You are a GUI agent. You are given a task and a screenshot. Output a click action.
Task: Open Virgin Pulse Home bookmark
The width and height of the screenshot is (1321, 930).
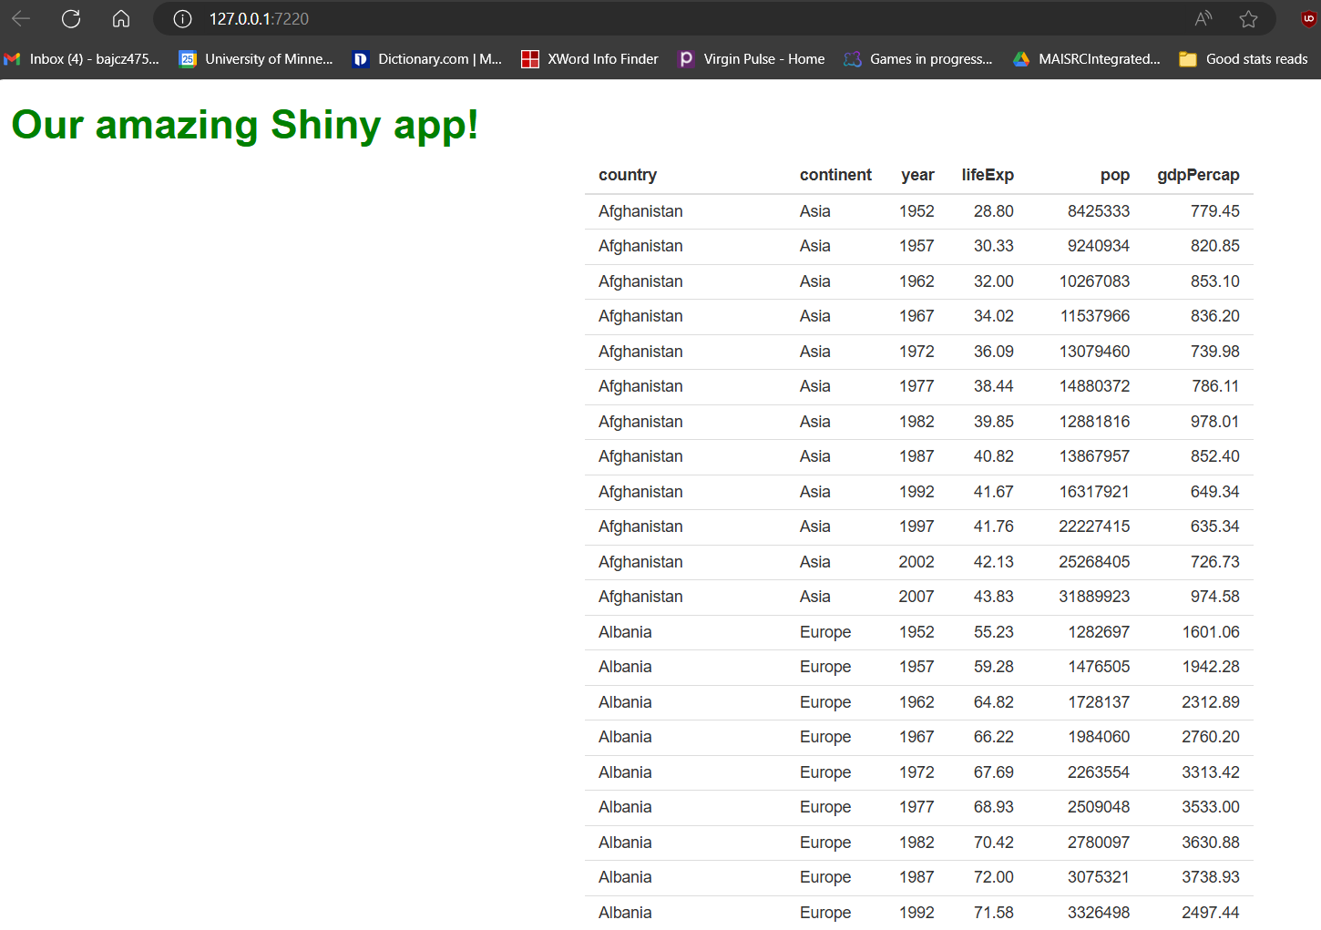click(x=752, y=59)
